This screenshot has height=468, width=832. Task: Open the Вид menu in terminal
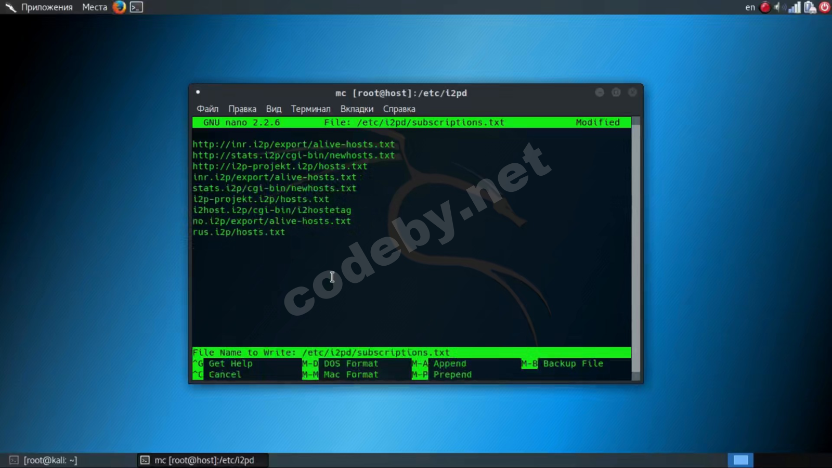point(274,109)
